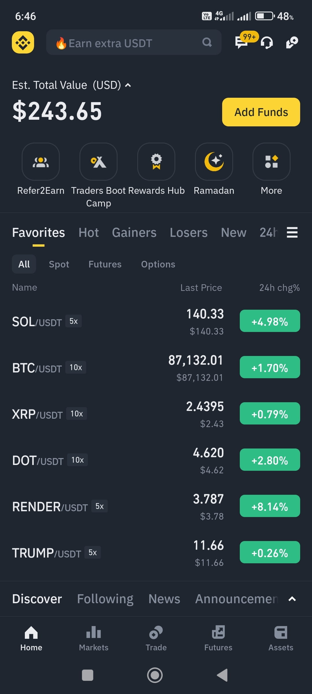Go to Markets in bottom navigation

[x=94, y=638]
